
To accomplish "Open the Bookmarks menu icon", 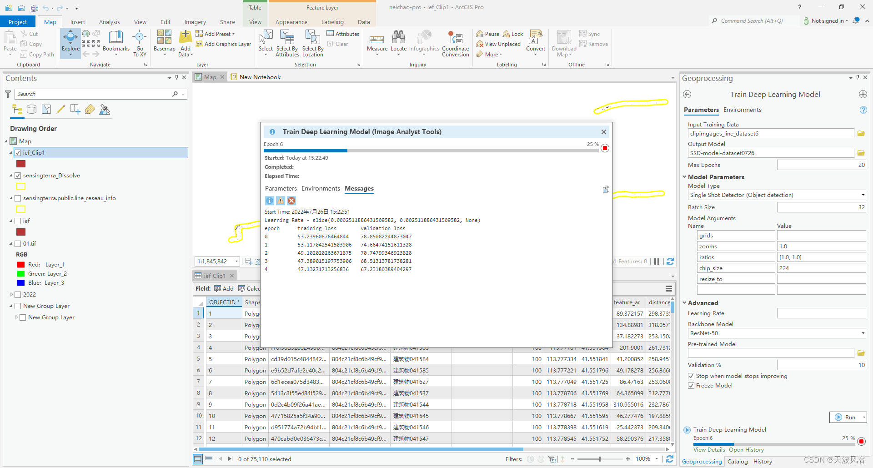I will (x=116, y=37).
